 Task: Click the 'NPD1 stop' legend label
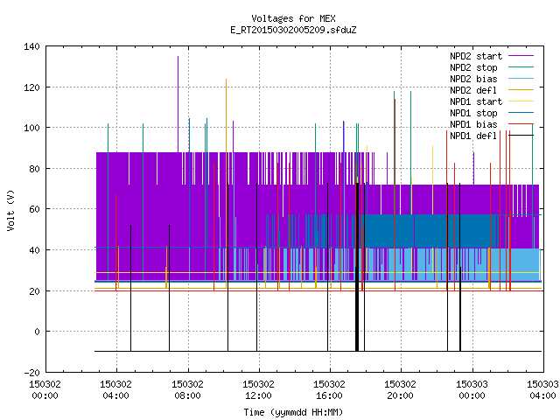point(473,113)
